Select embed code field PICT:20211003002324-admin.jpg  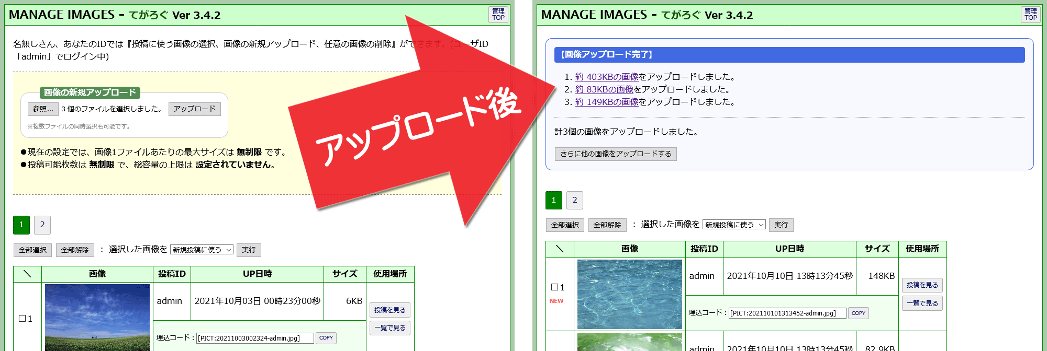255,338
